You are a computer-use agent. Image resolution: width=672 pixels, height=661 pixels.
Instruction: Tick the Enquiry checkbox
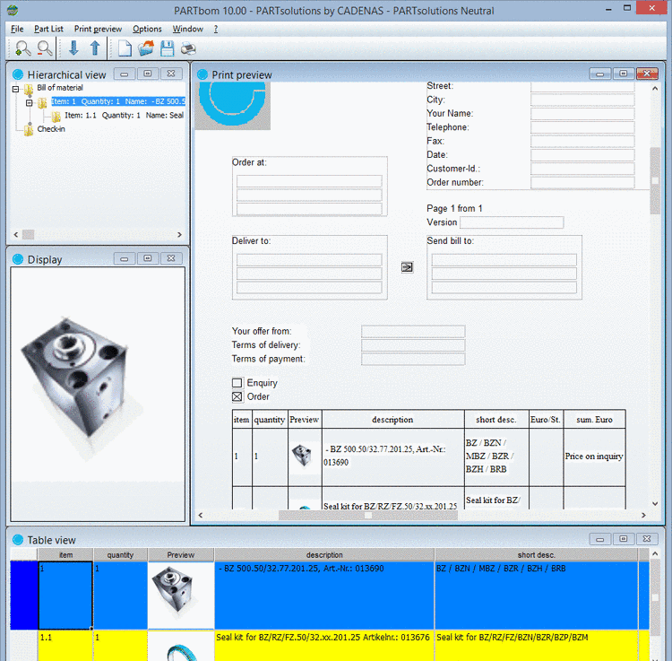point(237,383)
